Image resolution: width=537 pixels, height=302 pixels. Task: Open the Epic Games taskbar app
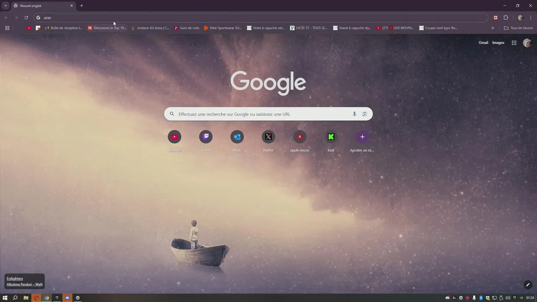click(57, 298)
